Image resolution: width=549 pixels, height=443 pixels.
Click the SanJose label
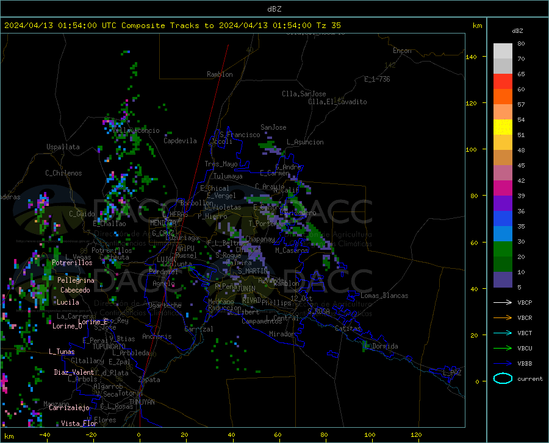click(x=273, y=127)
